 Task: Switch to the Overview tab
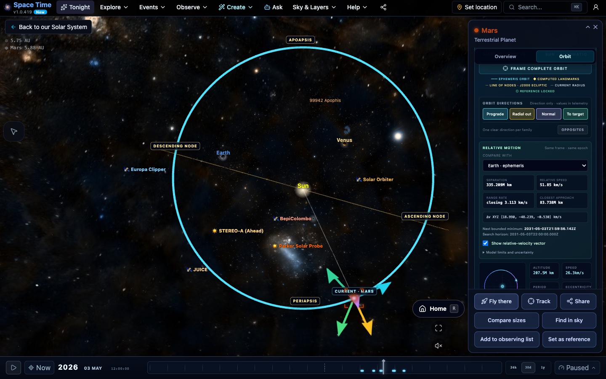click(505, 56)
